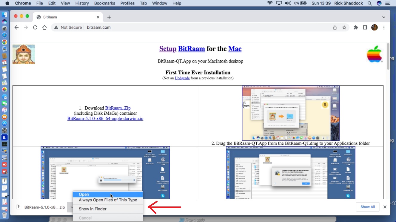Click the Siri icon in menu bar
The width and height of the screenshot is (396, 222).
pos(379,3)
